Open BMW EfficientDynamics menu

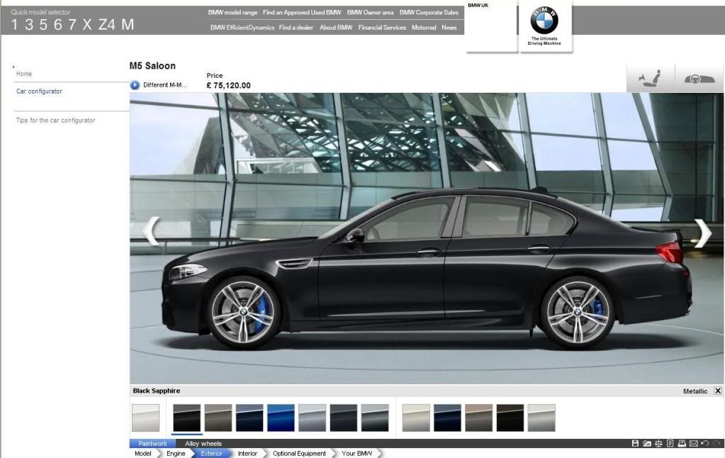coord(242,28)
